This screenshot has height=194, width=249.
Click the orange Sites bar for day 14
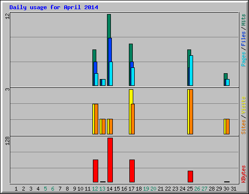111,127
